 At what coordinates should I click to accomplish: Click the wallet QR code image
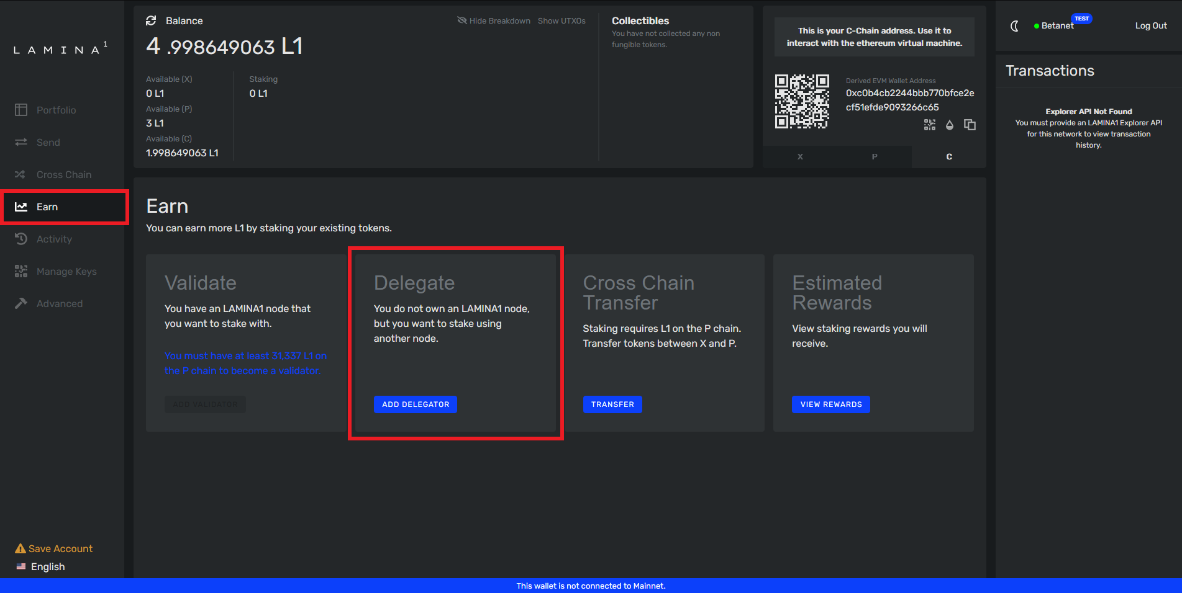801,101
